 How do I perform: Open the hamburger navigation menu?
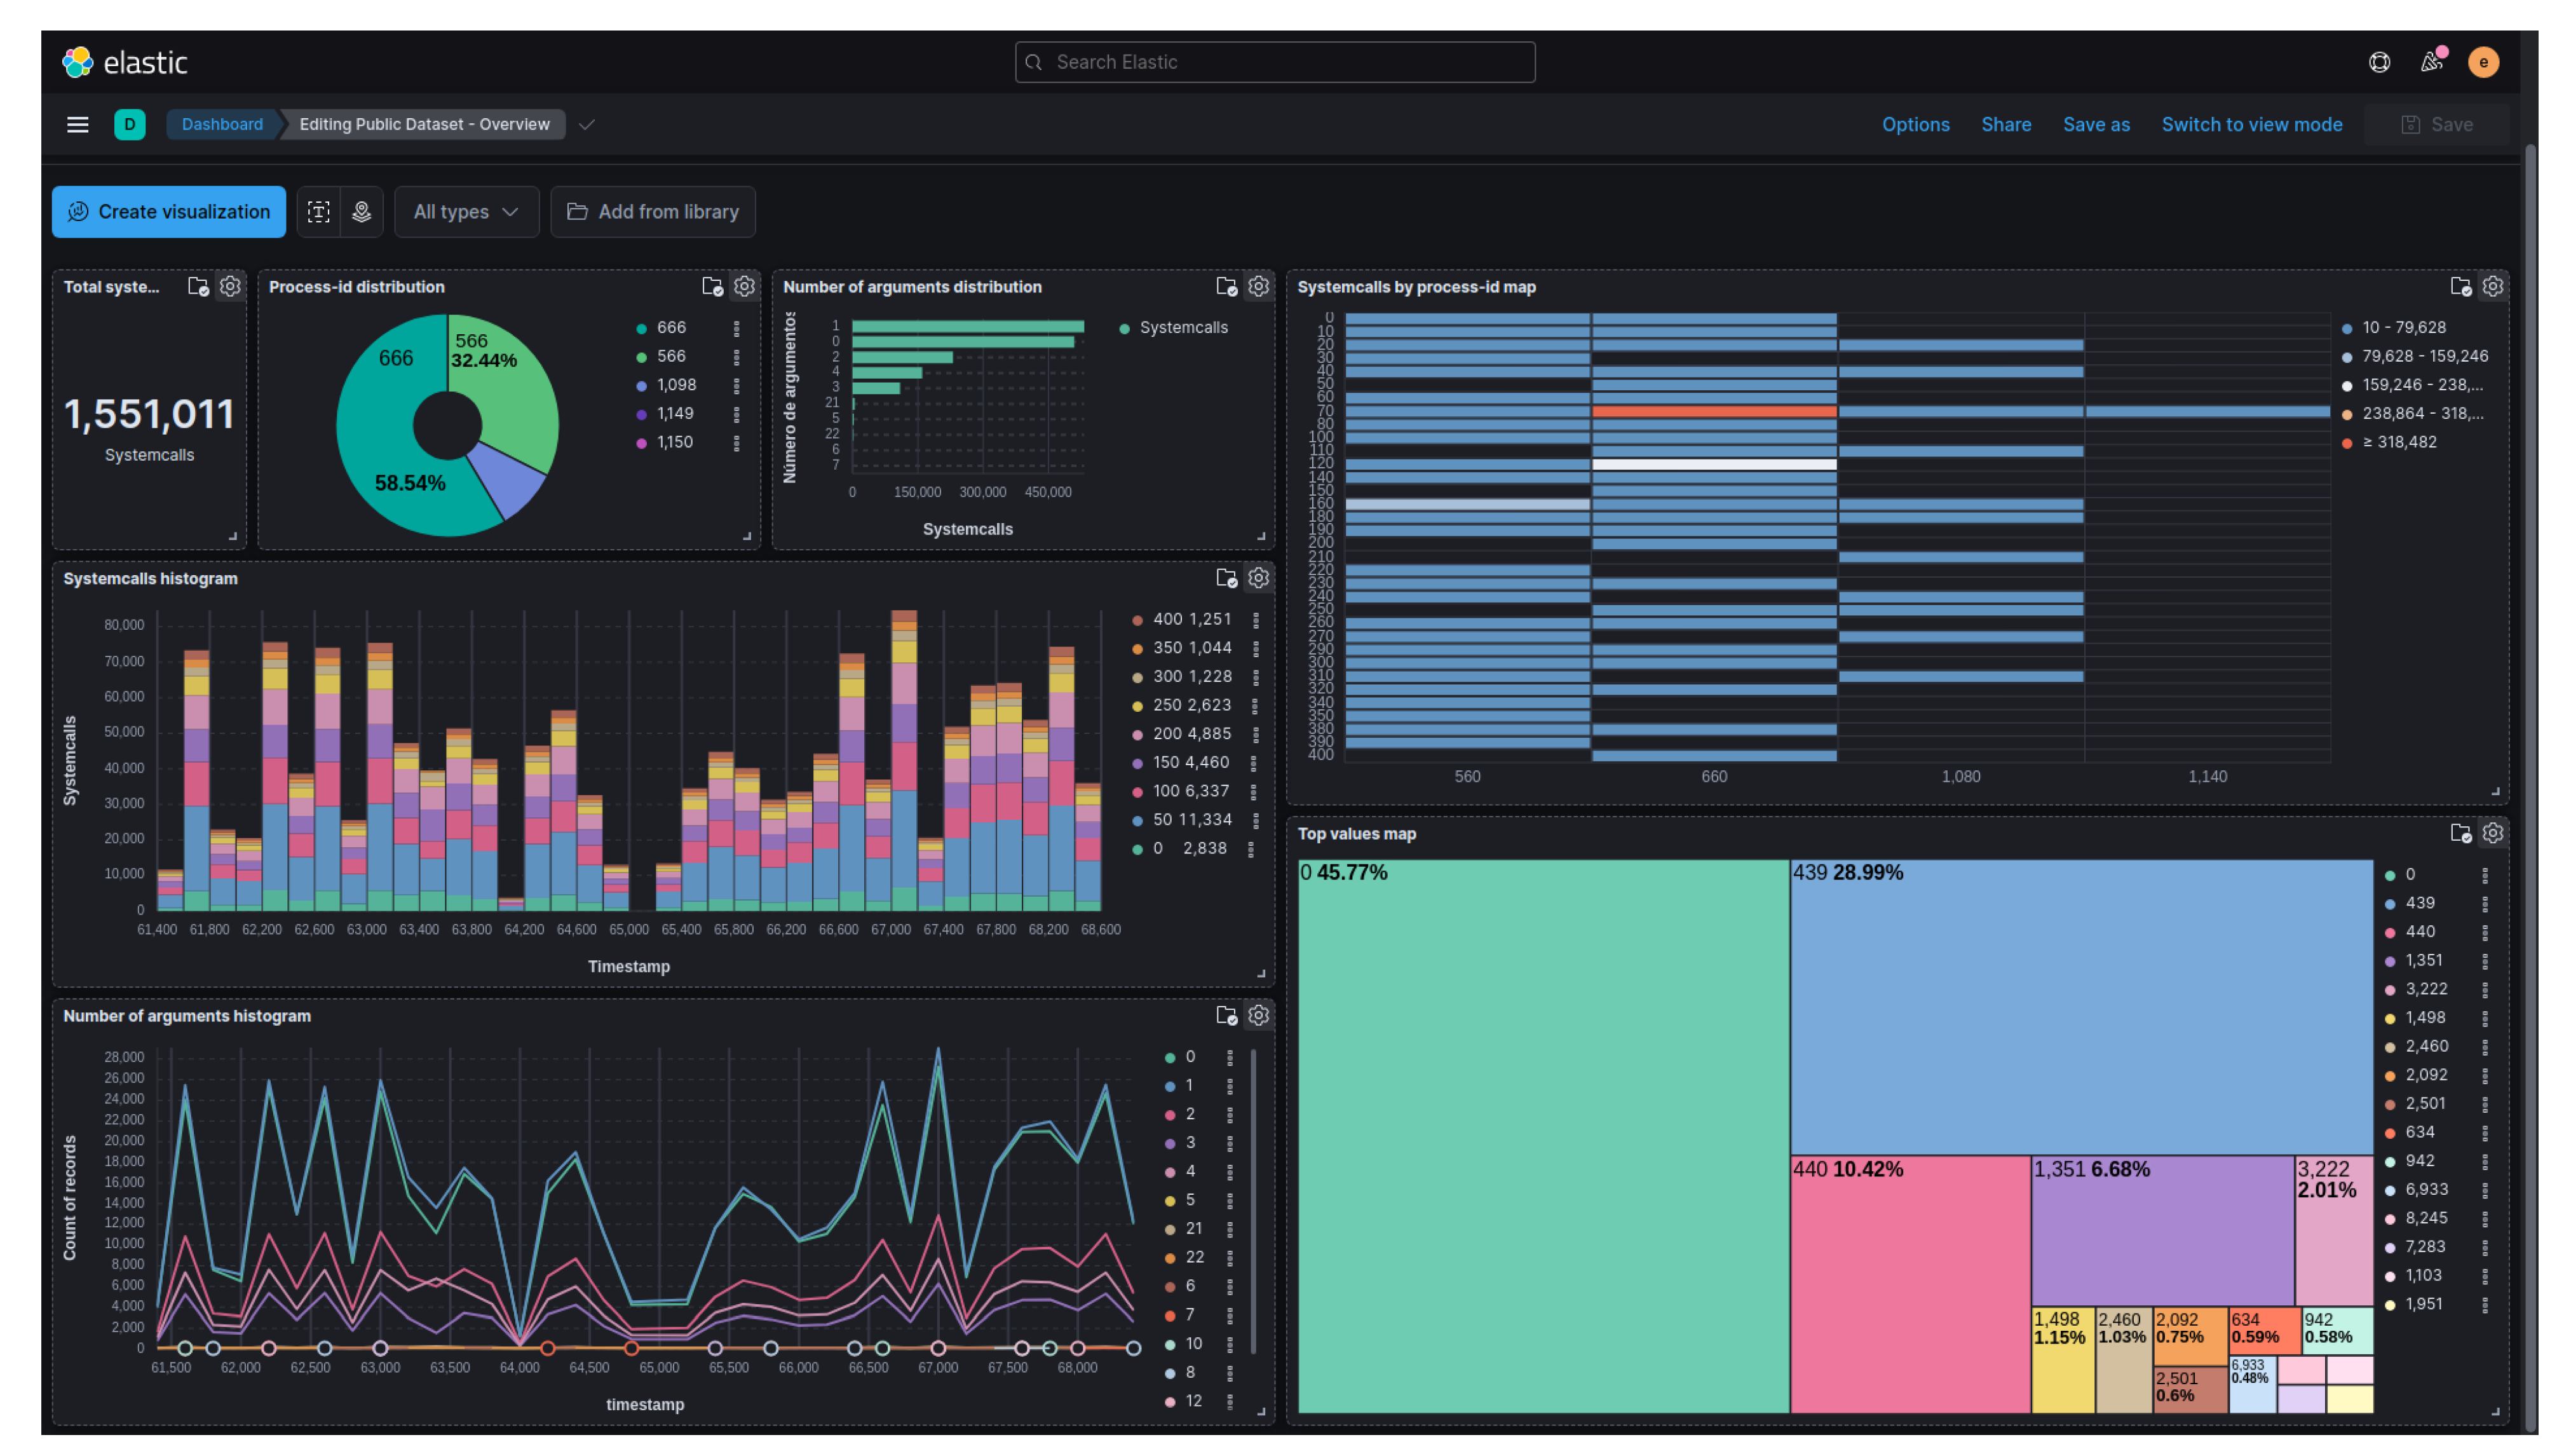pyautogui.click(x=77, y=124)
